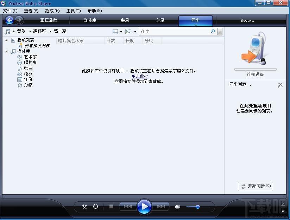The width and height of the screenshot is (290, 220).
Task: Click the large Play button
Action: click(144, 206)
